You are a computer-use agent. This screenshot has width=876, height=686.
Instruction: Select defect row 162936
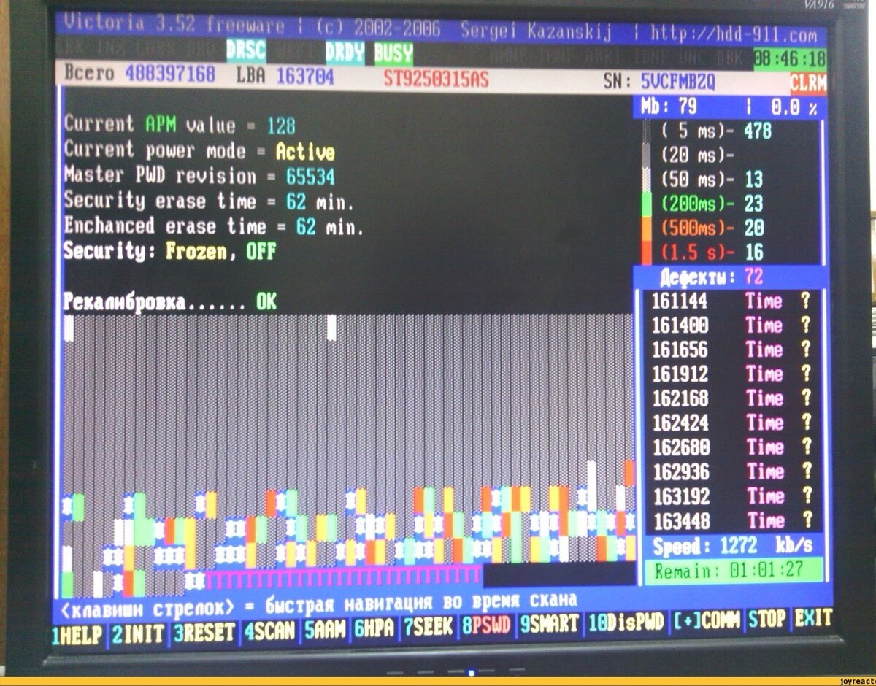[x=731, y=471]
